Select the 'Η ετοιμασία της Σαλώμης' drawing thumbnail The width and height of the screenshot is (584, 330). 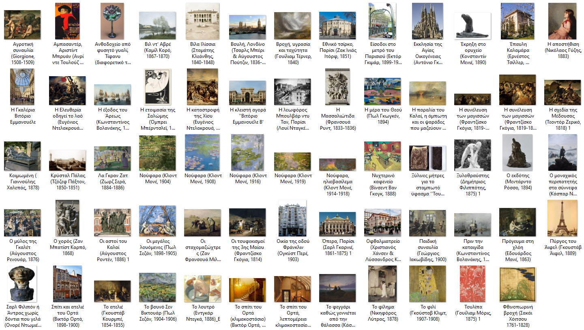(x=158, y=86)
